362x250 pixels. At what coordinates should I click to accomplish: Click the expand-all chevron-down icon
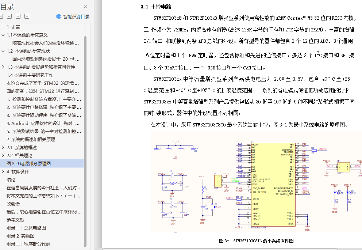(1, 16)
